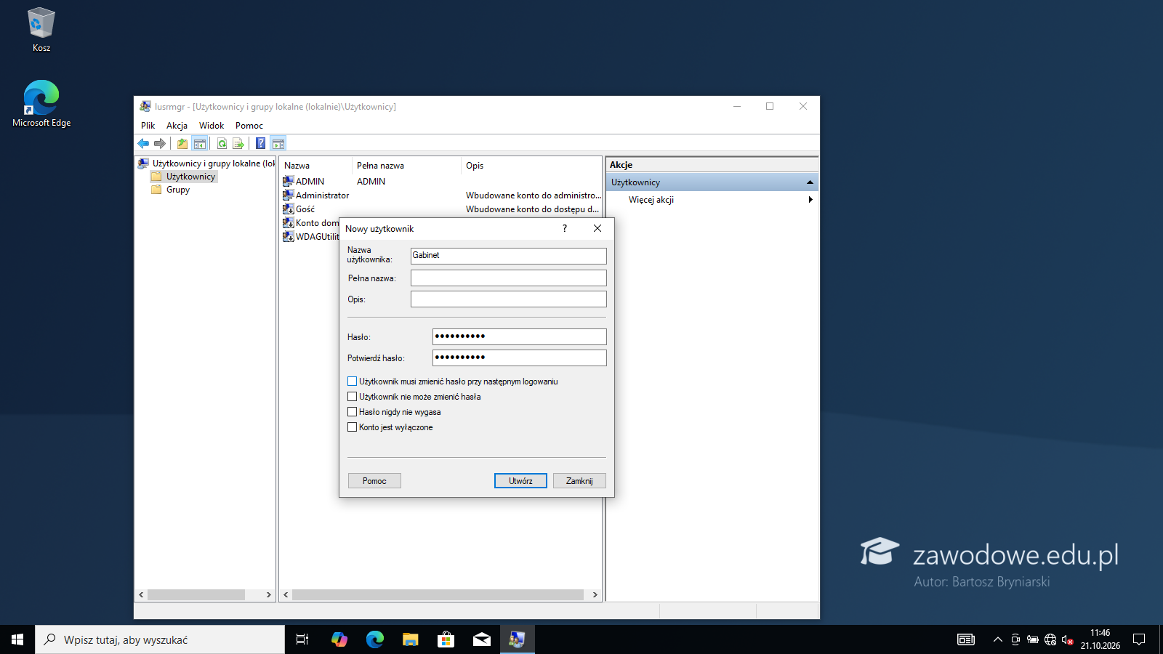The width and height of the screenshot is (1163, 654).
Task: Click the question mark in Nowy użytkownik title bar
Action: (564, 228)
